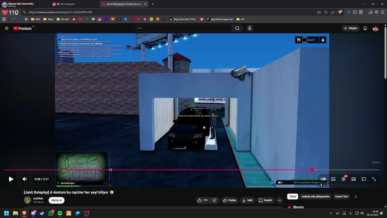Start voice search with microphone icon
387x218 pixels.
point(249,28)
